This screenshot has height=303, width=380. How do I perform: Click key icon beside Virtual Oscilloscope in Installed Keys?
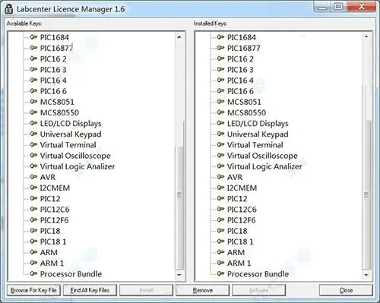(x=220, y=155)
